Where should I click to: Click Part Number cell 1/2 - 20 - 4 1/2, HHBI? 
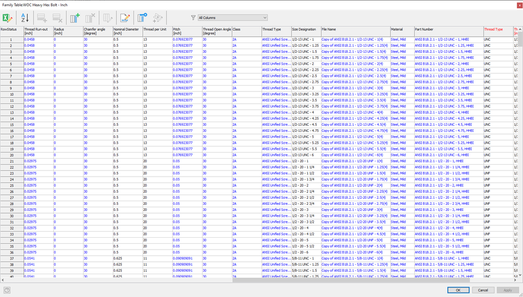click(449, 234)
